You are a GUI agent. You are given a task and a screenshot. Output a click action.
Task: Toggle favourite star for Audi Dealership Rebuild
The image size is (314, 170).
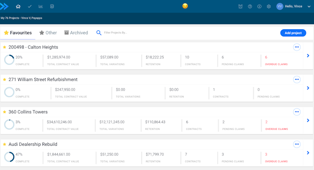[5, 144]
